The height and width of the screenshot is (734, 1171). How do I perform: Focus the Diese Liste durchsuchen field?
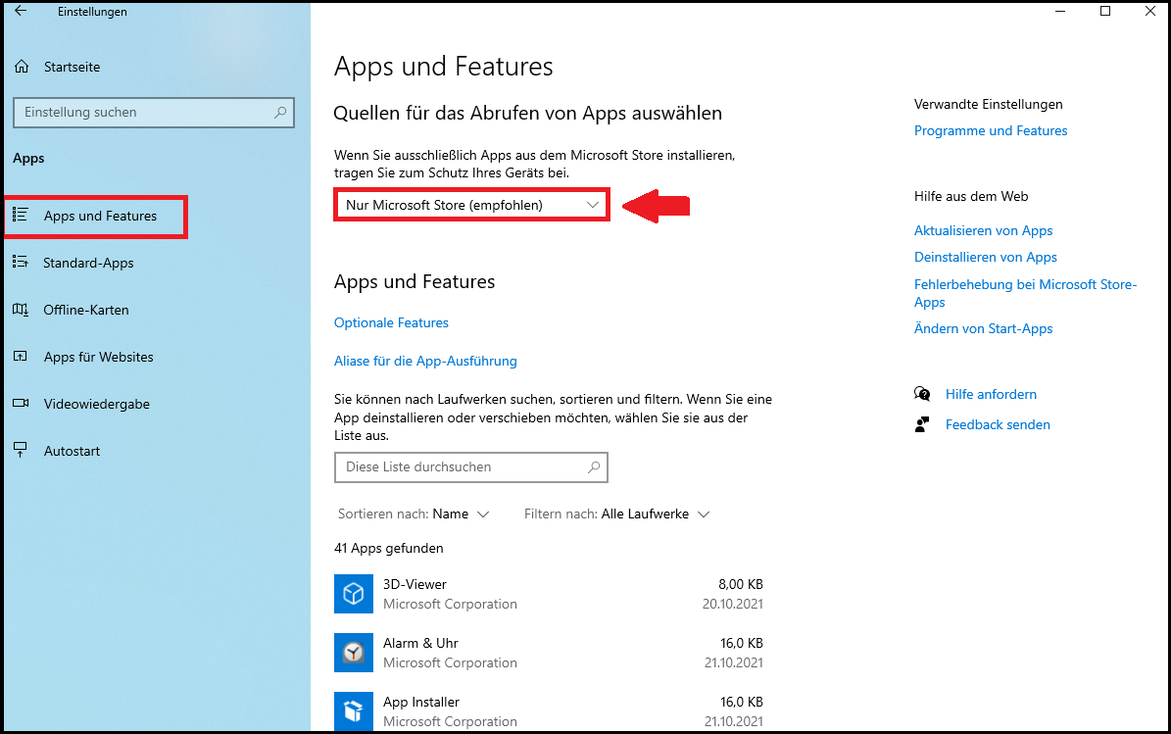pyautogui.click(x=471, y=466)
